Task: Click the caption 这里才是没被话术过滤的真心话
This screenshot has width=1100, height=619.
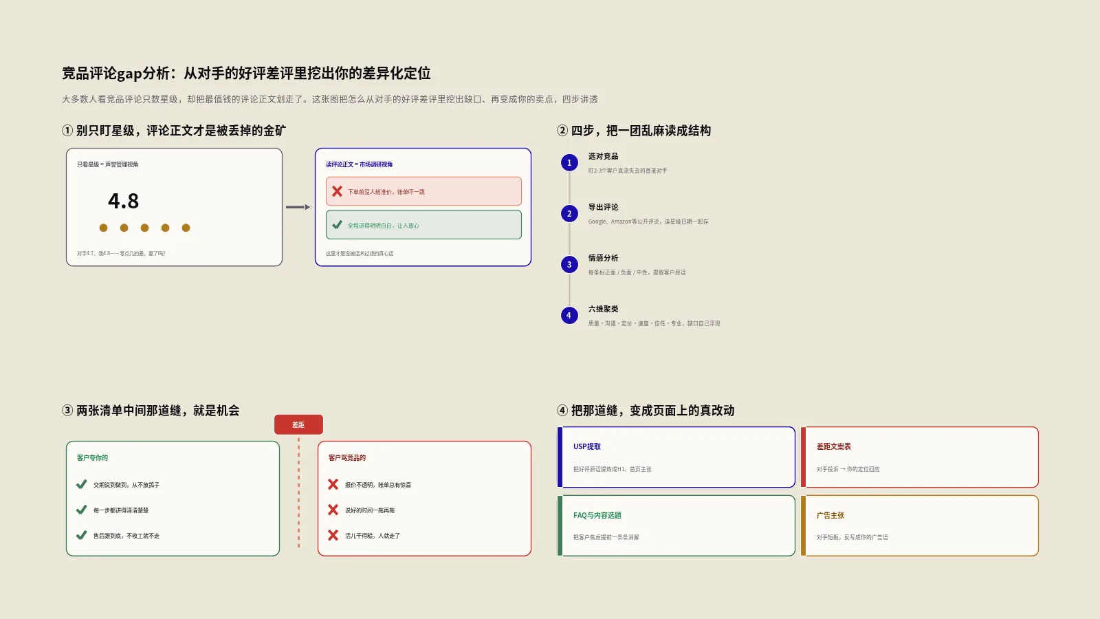Action: tap(360, 253)
